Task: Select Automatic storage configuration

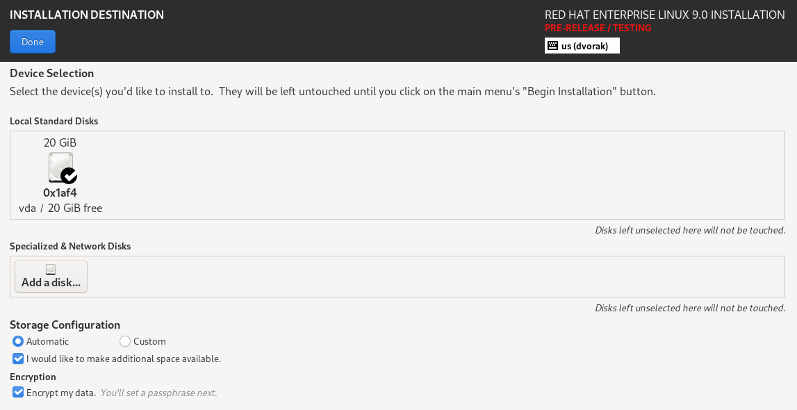Action: pyautogui.click(x=19, y=341)
